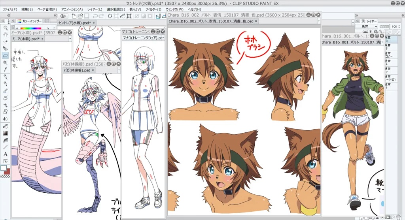Open the アニメーション(A) menu
Viewport: 405px width, 220px height.
(72, 9)
